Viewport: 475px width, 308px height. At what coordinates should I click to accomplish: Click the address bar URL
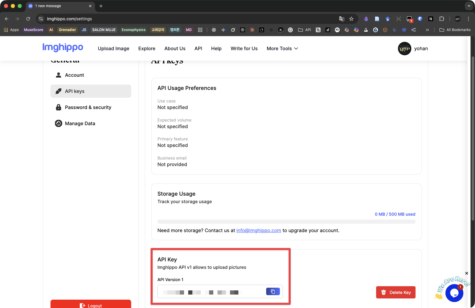point(69,19)
